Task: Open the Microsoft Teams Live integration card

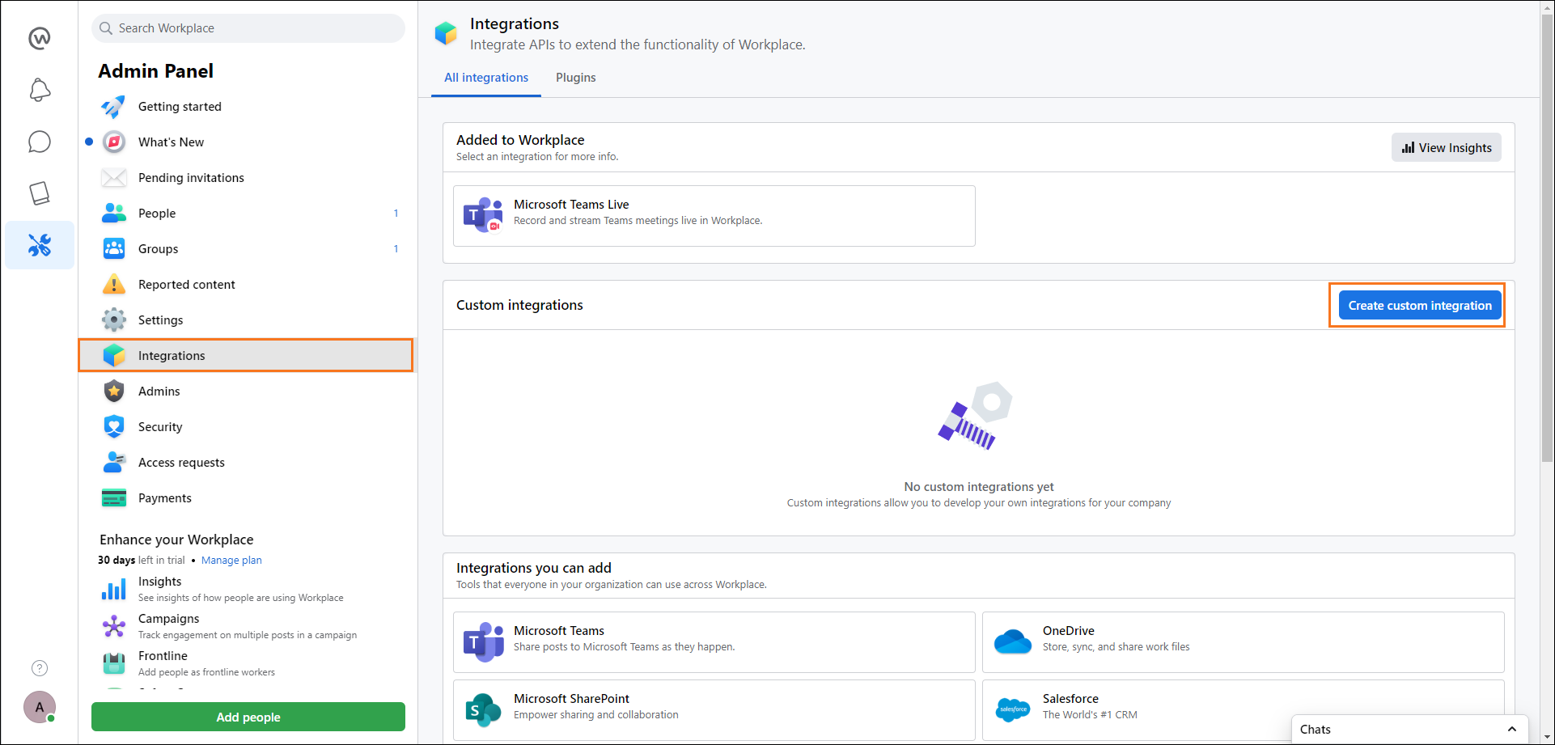Action: (x=714, y=216)
